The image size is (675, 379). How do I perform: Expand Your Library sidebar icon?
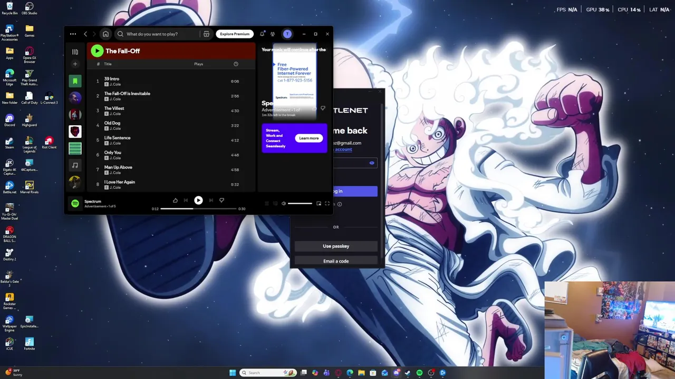[75, 52]
